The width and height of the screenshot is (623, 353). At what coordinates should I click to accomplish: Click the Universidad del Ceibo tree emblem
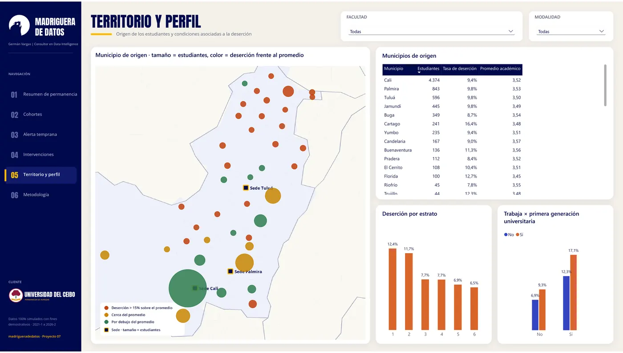(16, 295)
